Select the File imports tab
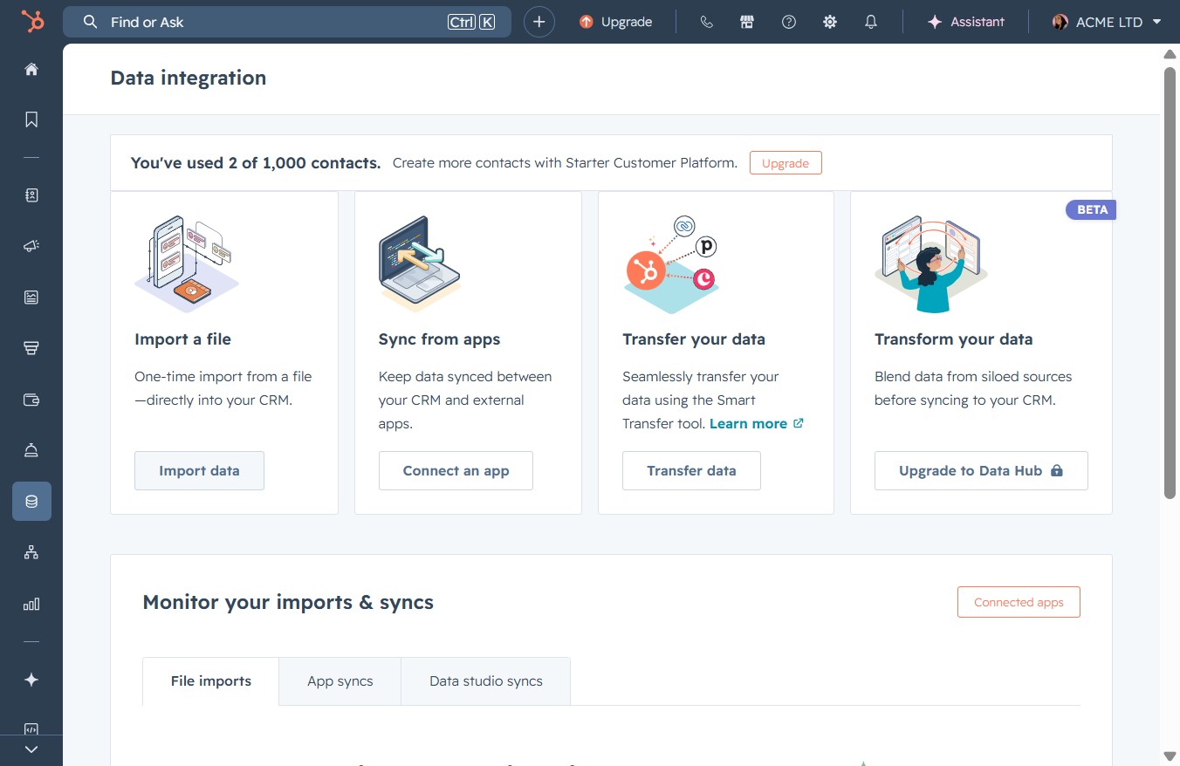Image resolution: width=1180 pixels, height=766 pixels. click(211, 681)
